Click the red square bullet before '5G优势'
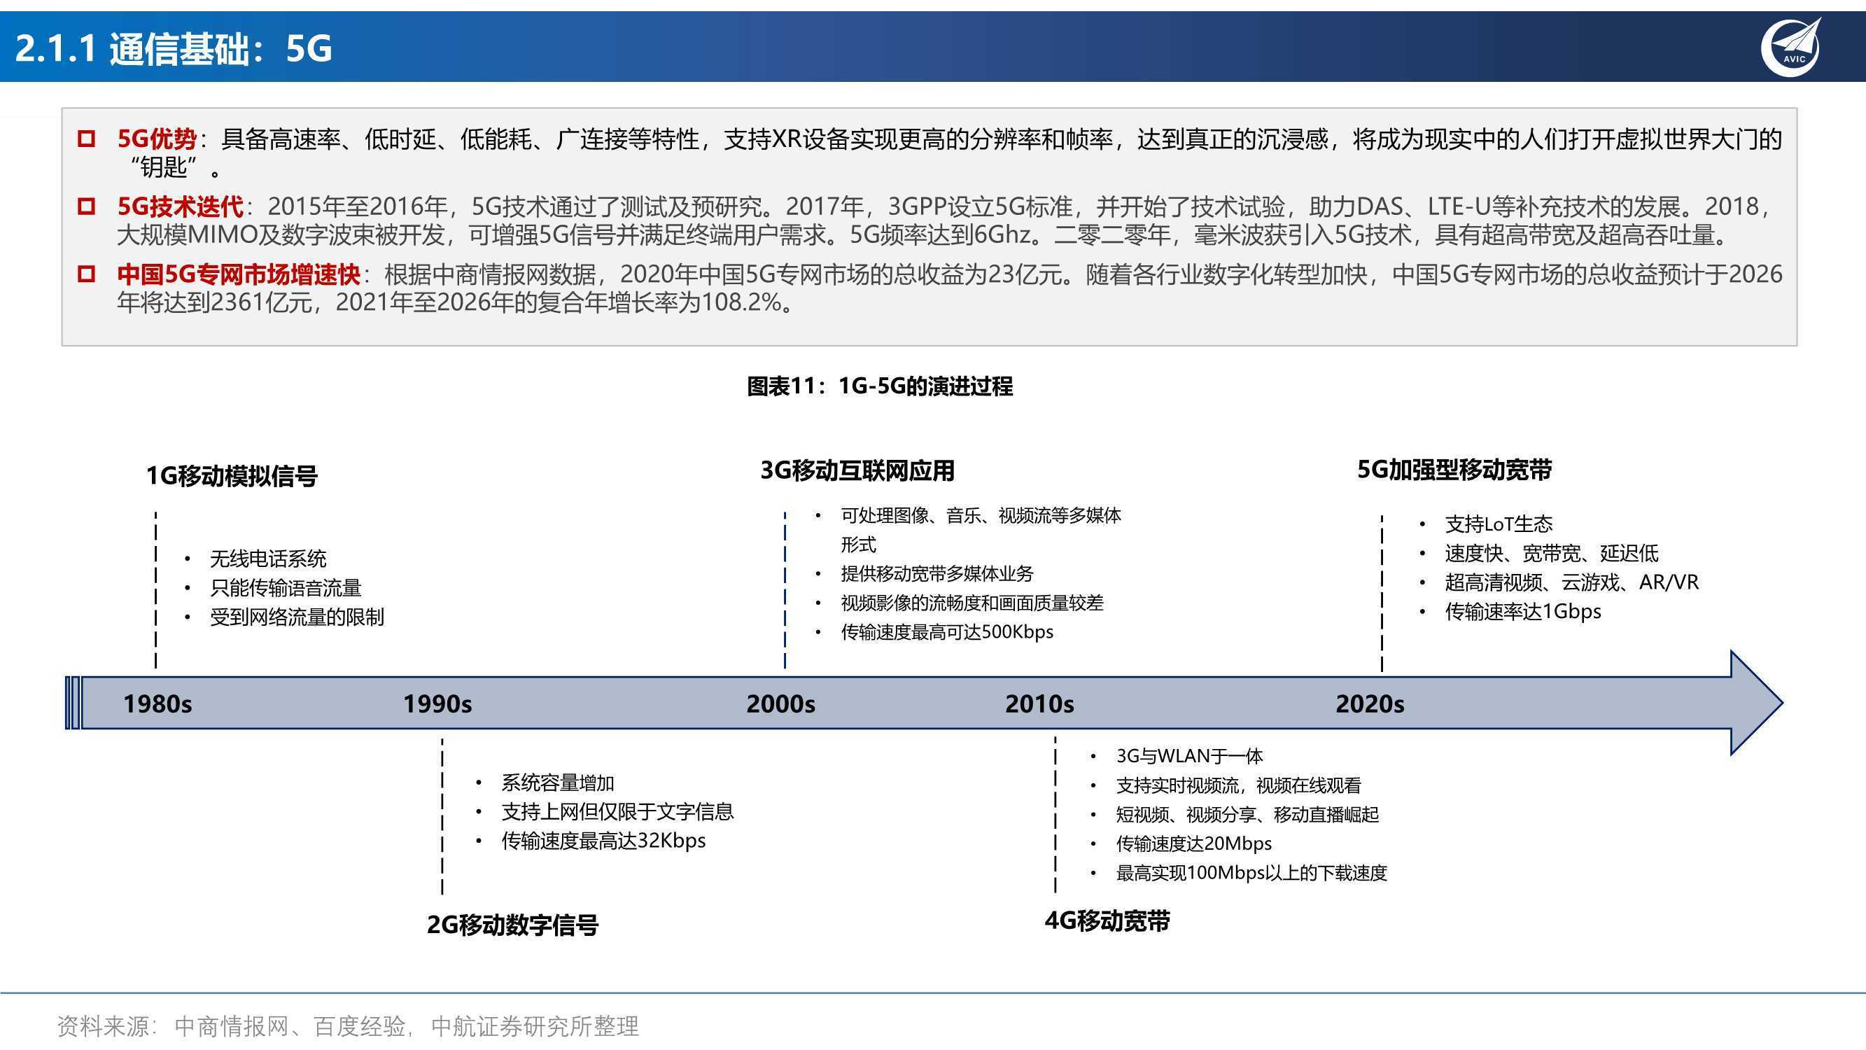The width and height of the screenshot is (1866, 1050). tap(86, 139)
